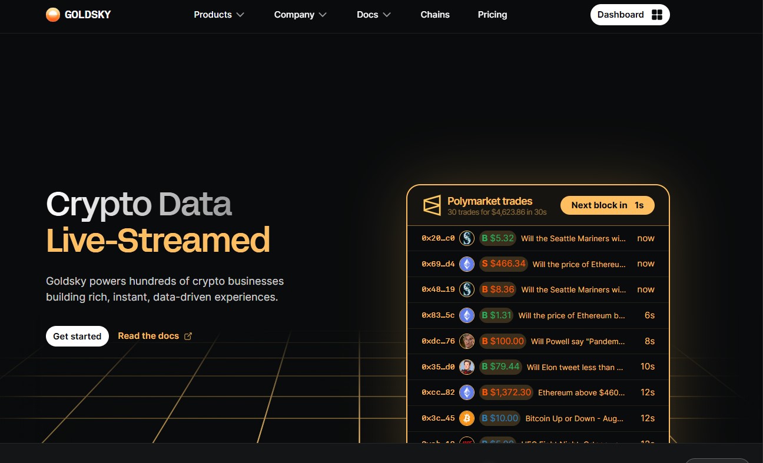Click the B $79.44 trade badge
This screenshot has height=463, width=763.
[x=501, y=367]
